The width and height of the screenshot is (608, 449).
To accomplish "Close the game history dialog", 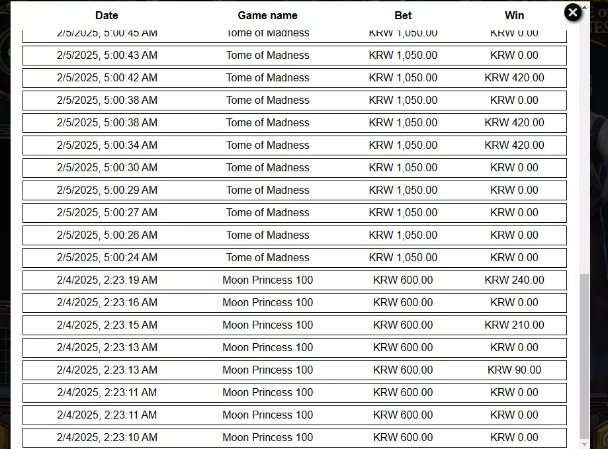I will point(573,13).
